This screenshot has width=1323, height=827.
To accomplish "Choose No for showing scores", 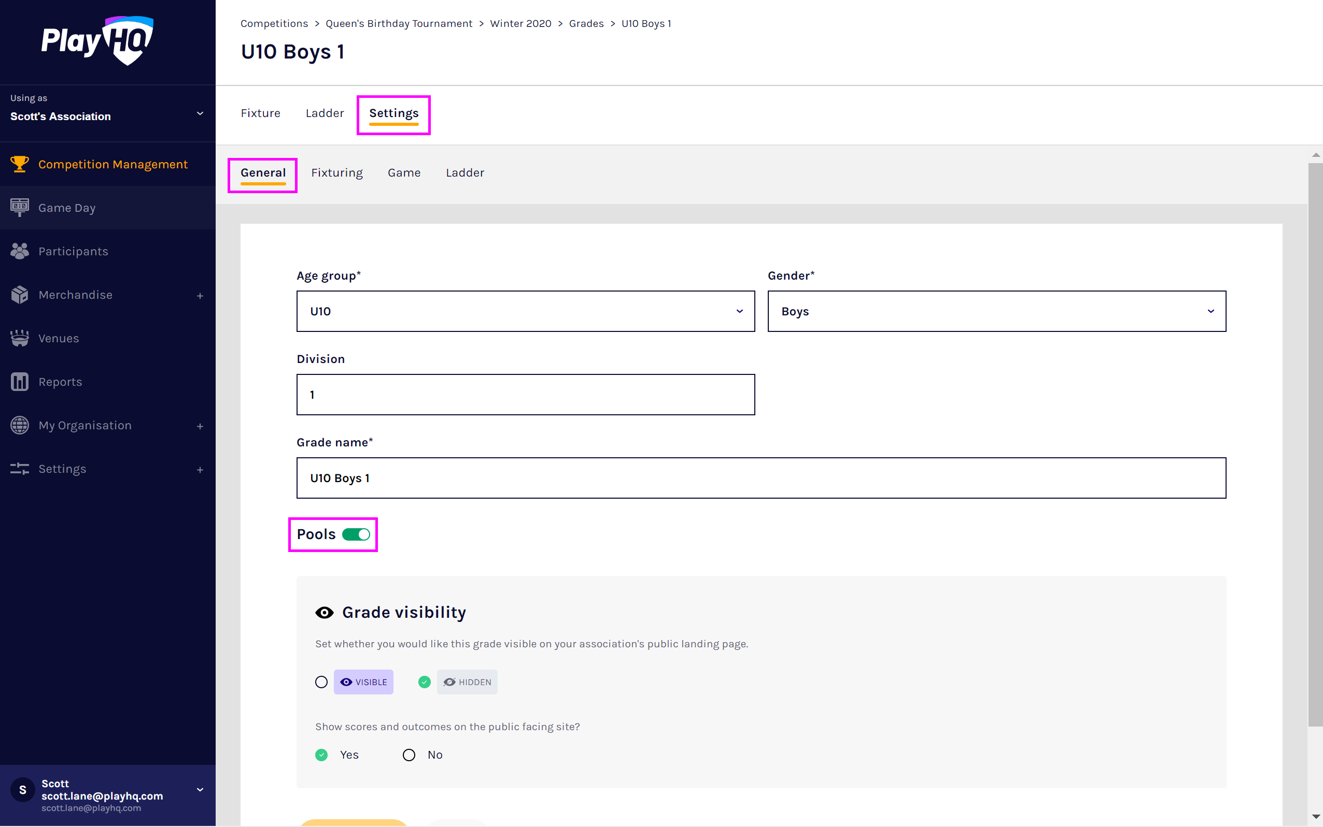I will [x=409, y=755].
